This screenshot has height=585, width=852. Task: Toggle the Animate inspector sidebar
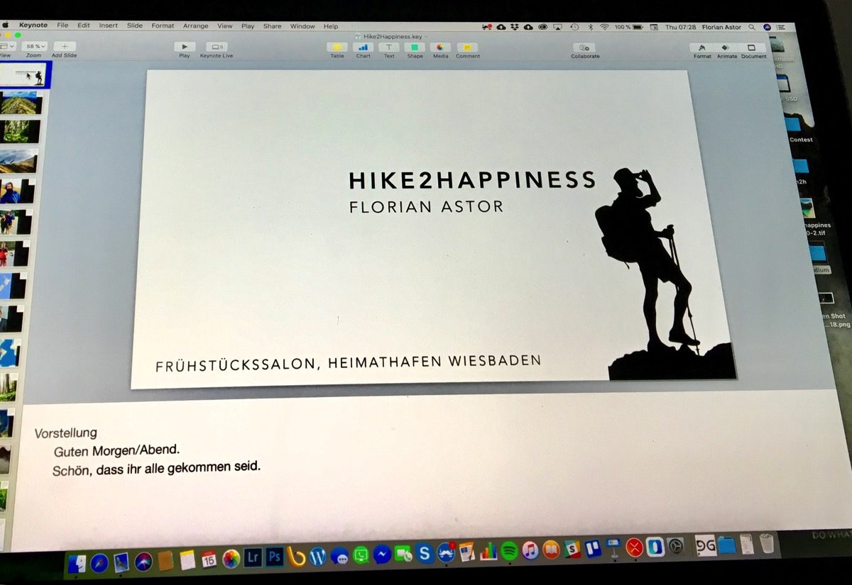726,48
